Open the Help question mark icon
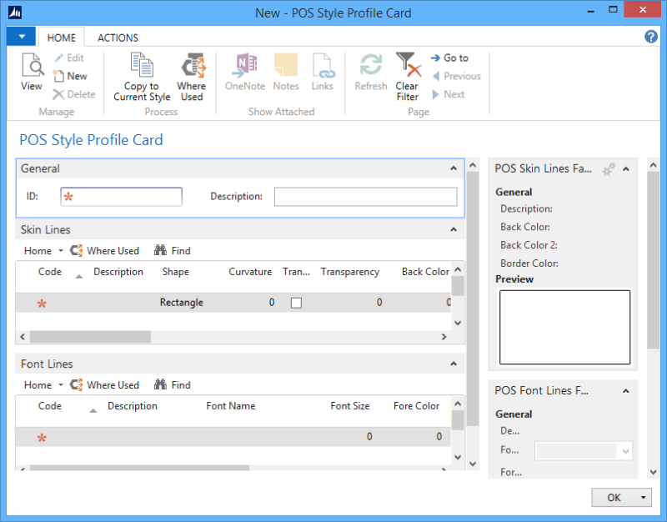 click(651, 37)
